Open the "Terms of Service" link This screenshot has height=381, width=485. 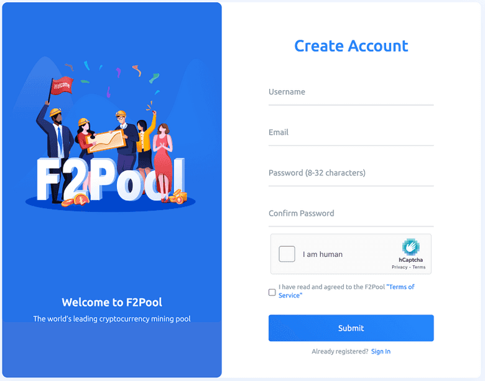(346, 291)
